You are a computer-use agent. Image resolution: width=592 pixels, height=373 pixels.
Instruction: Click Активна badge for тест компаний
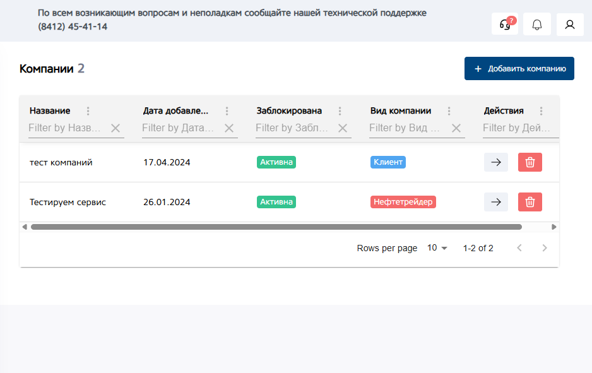[276, 162]
